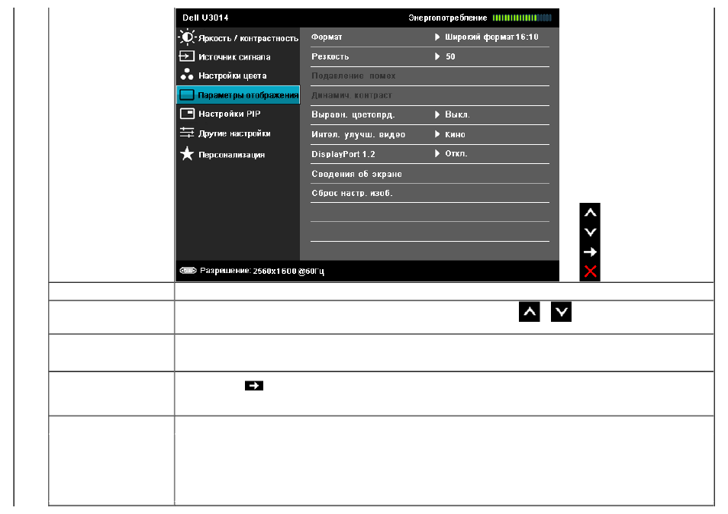Select Сведения об экране
The height and width of the screenshot is (514, 728).
[356, 174]
